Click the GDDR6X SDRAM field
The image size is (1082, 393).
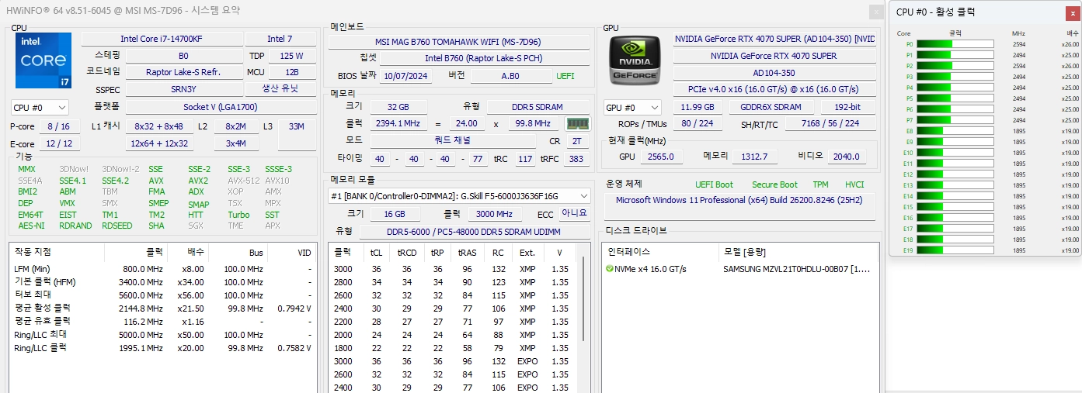point(771,107)
